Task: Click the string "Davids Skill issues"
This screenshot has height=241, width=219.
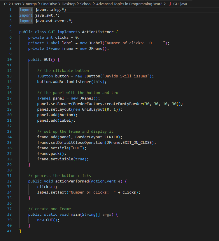Action: (x=126, y=76)
